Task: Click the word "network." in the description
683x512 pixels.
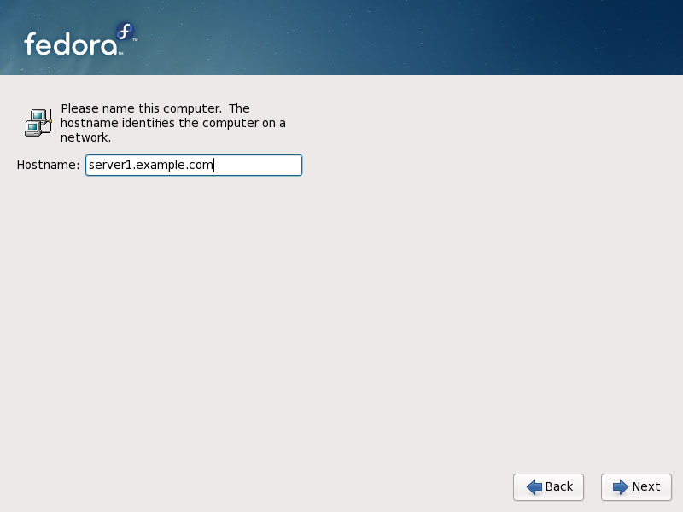Action: (x=85, y=137)
